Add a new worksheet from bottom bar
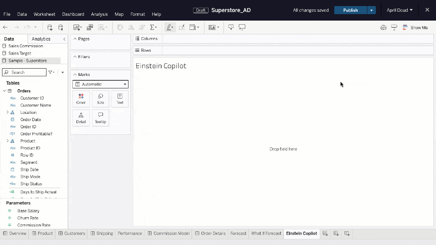 (x=325, y=233)
